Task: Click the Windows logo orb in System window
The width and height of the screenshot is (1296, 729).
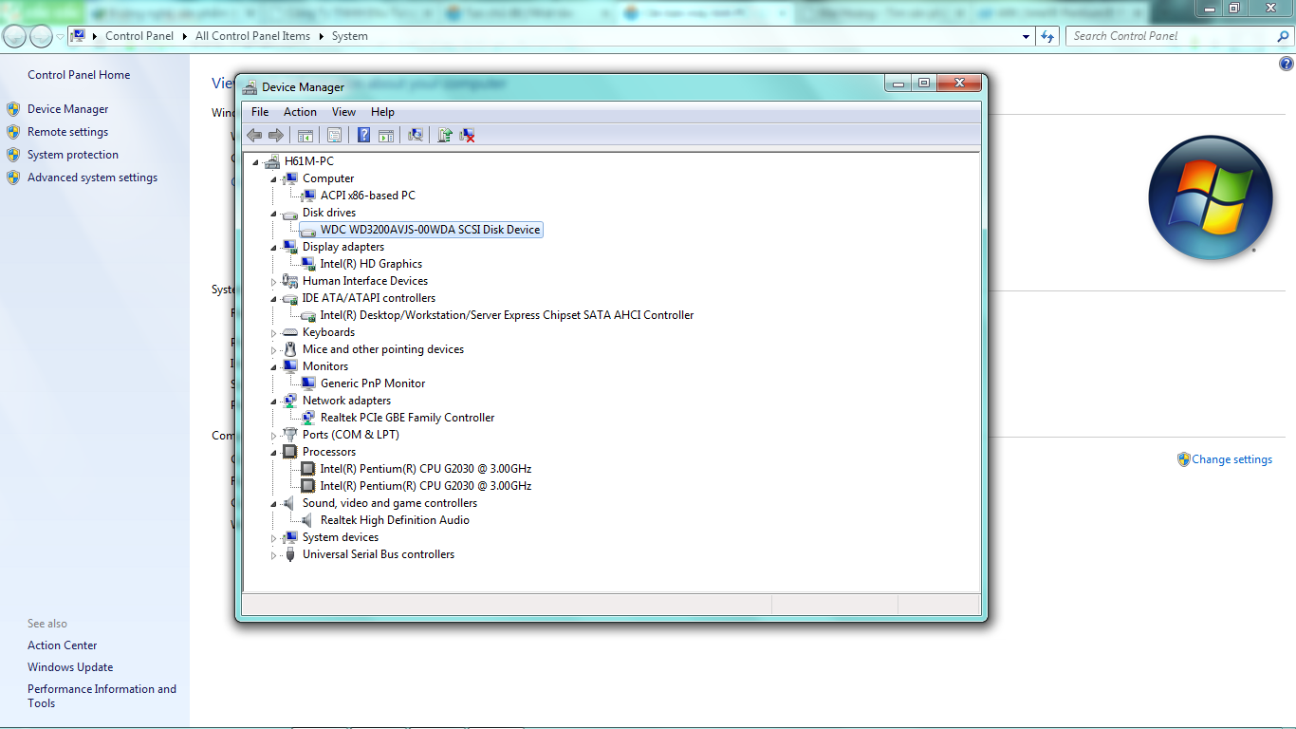Action: [1211, 198]
